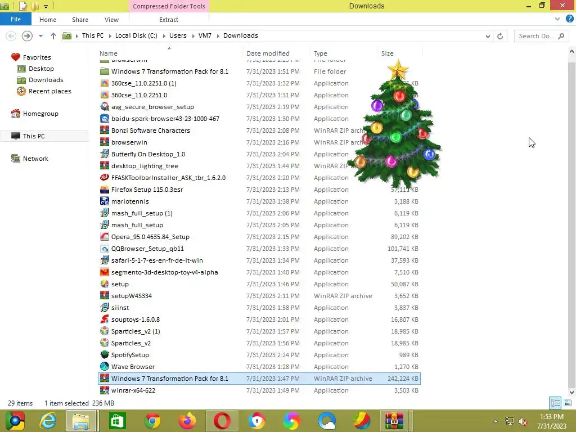Open recent locations dropdown arrow
Image resolution: width=576 pixels, height=432 pixels.
[40, 36]
